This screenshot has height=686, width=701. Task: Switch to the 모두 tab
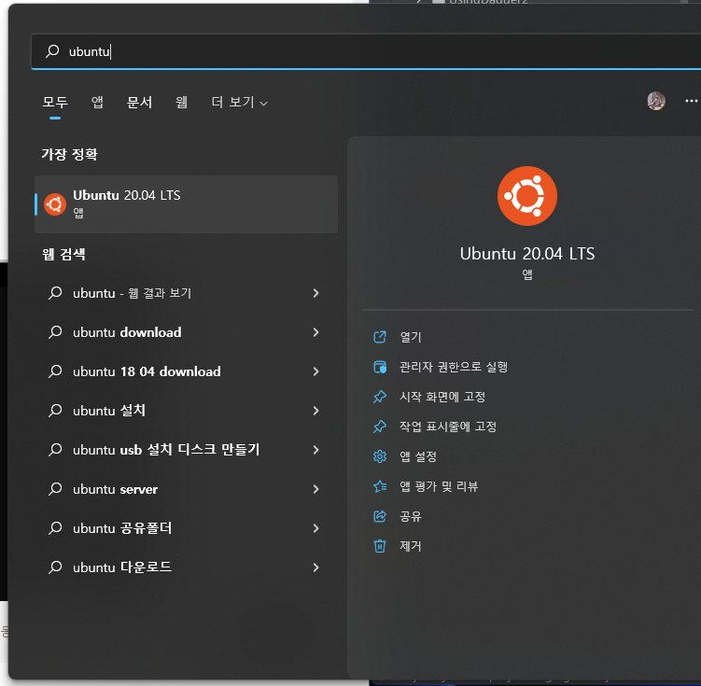55,103
